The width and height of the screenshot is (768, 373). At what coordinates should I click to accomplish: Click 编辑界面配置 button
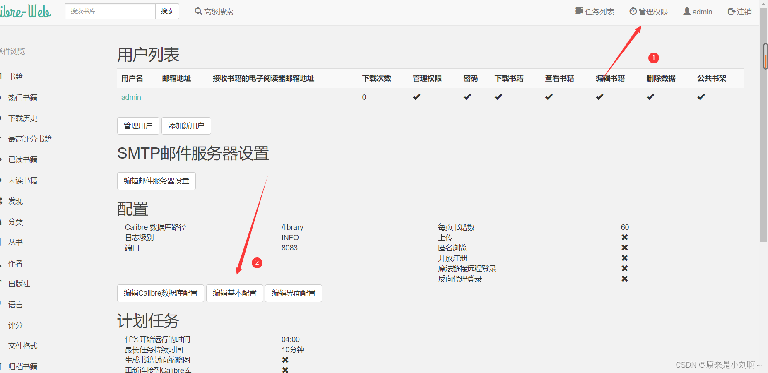pos(294,293)
